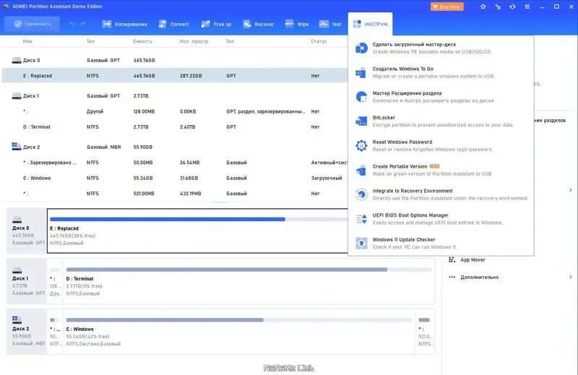Select UEFI BIOS Boot Options Manager entry
578x375 pixels.
point(441,219)
